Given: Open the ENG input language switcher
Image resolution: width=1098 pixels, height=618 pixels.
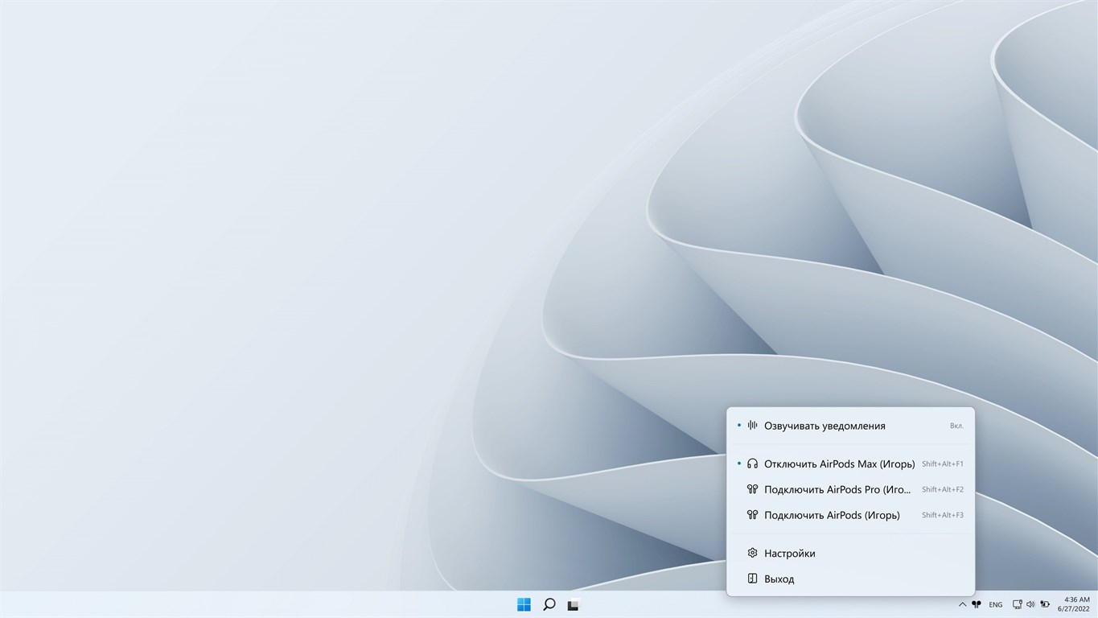Looking at the screenshot, I should [995, 604].
